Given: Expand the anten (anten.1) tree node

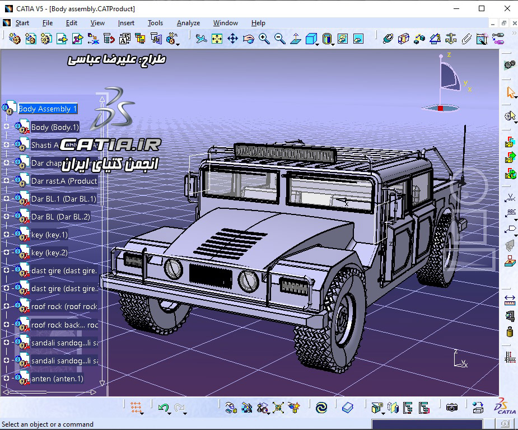Looking at the screenshot, I should point(6,378).
